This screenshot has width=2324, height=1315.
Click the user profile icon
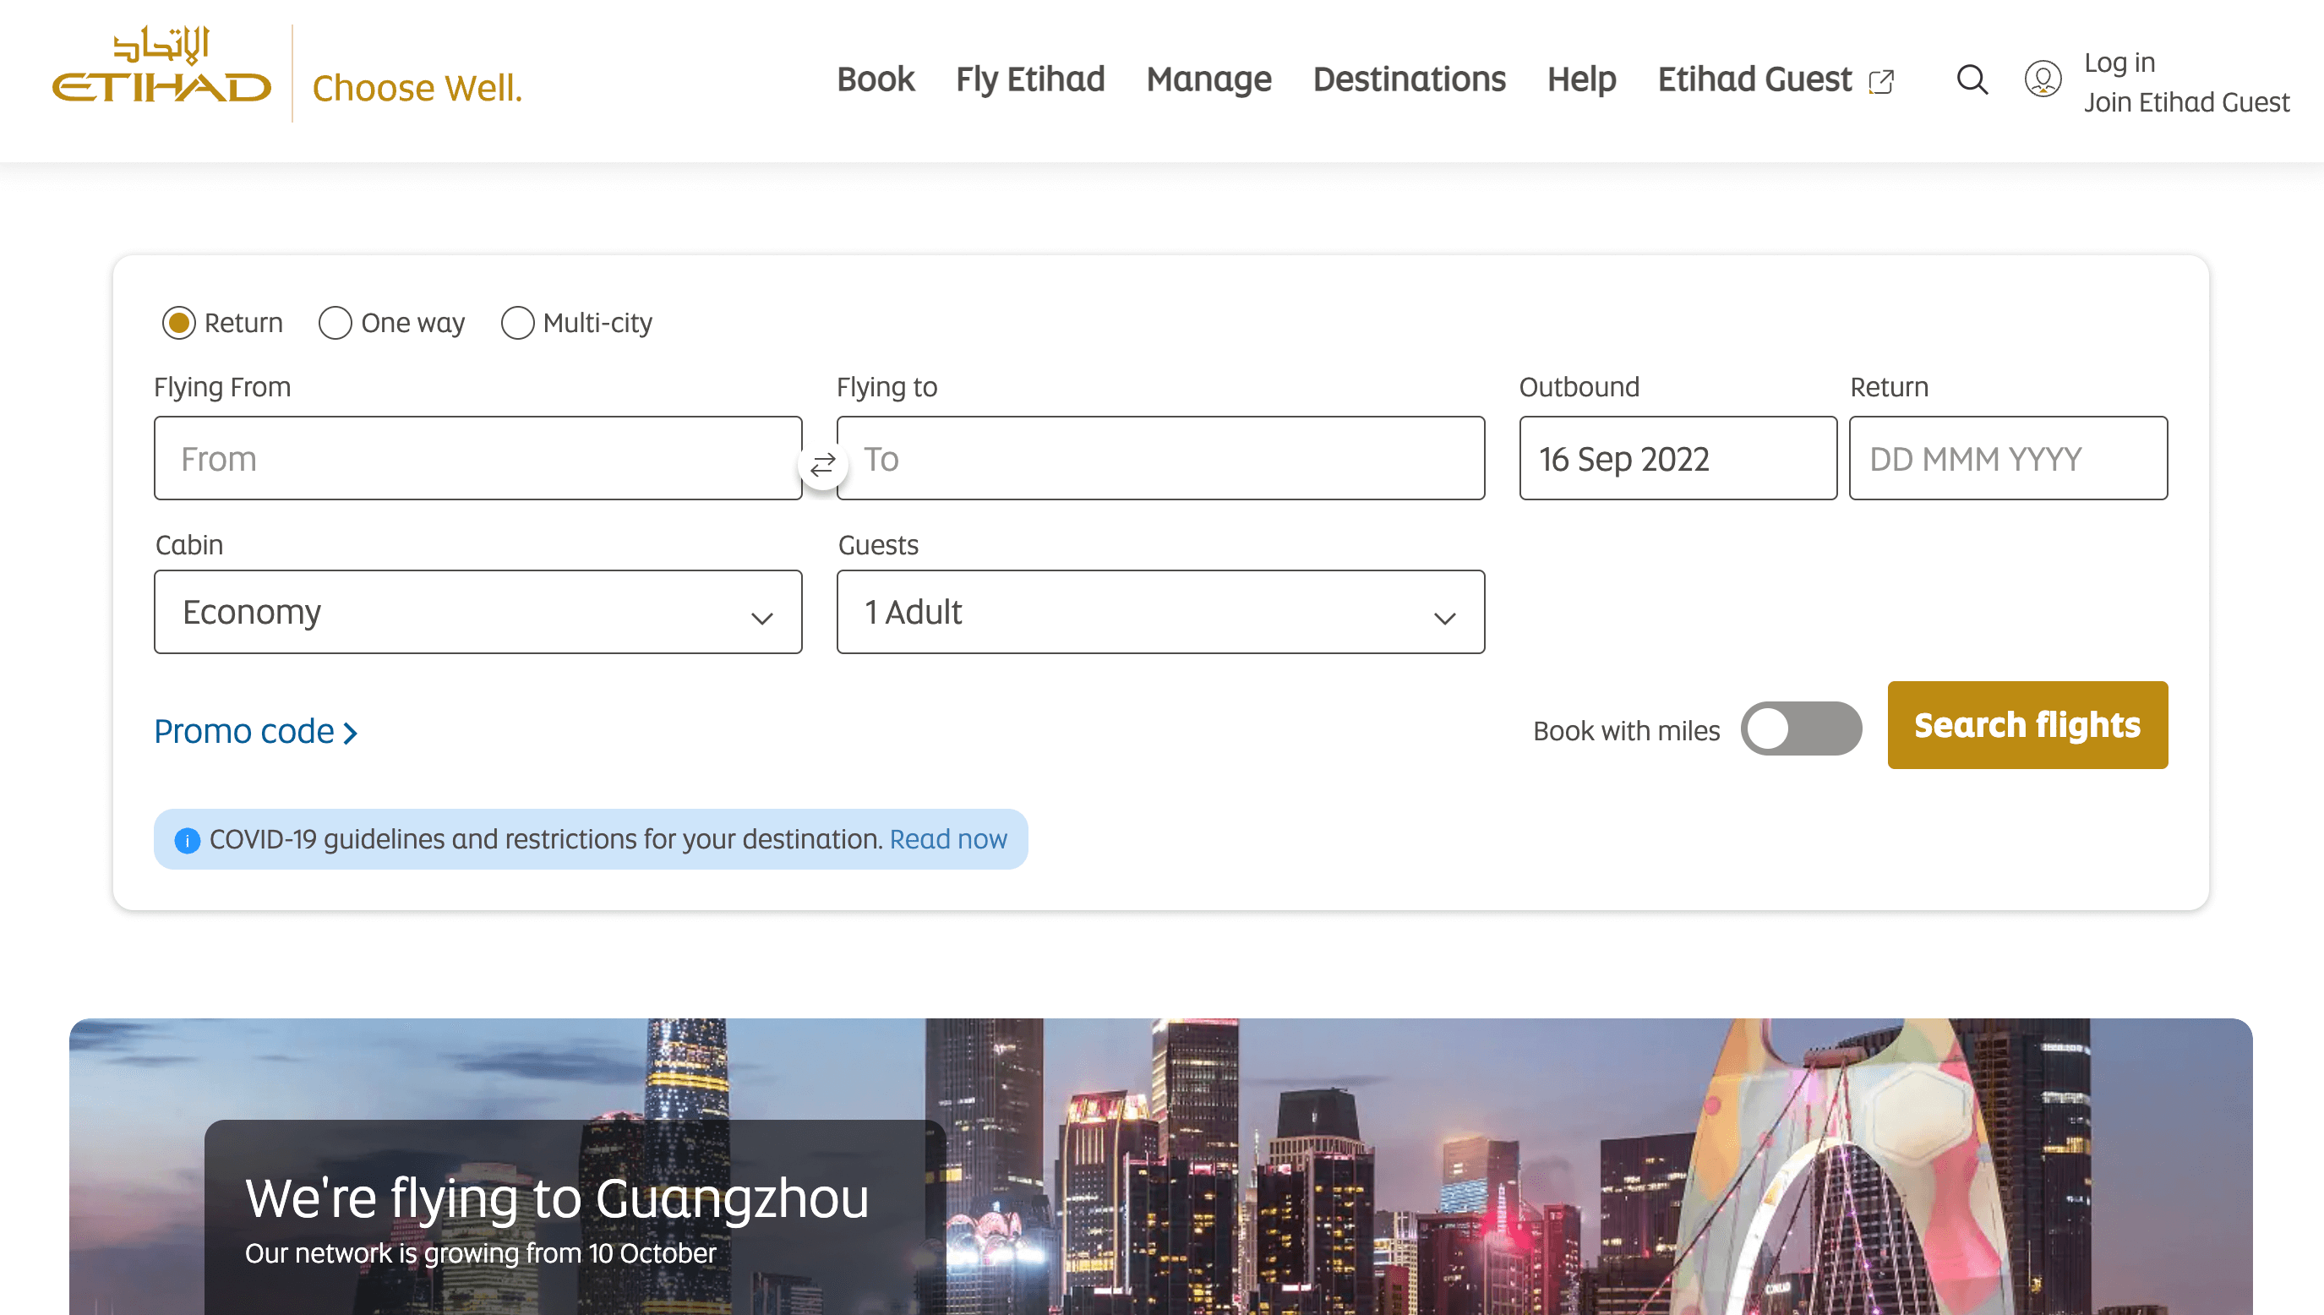[x=2043, y=79]
